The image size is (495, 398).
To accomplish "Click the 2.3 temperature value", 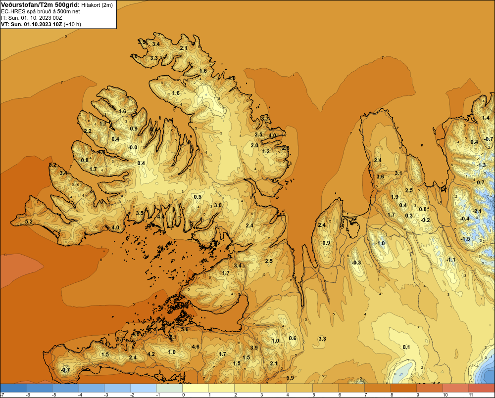I will (x=286, y=148).
